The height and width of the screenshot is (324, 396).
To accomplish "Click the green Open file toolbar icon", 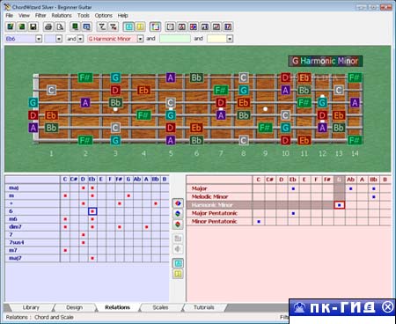I will pos(22,26).
